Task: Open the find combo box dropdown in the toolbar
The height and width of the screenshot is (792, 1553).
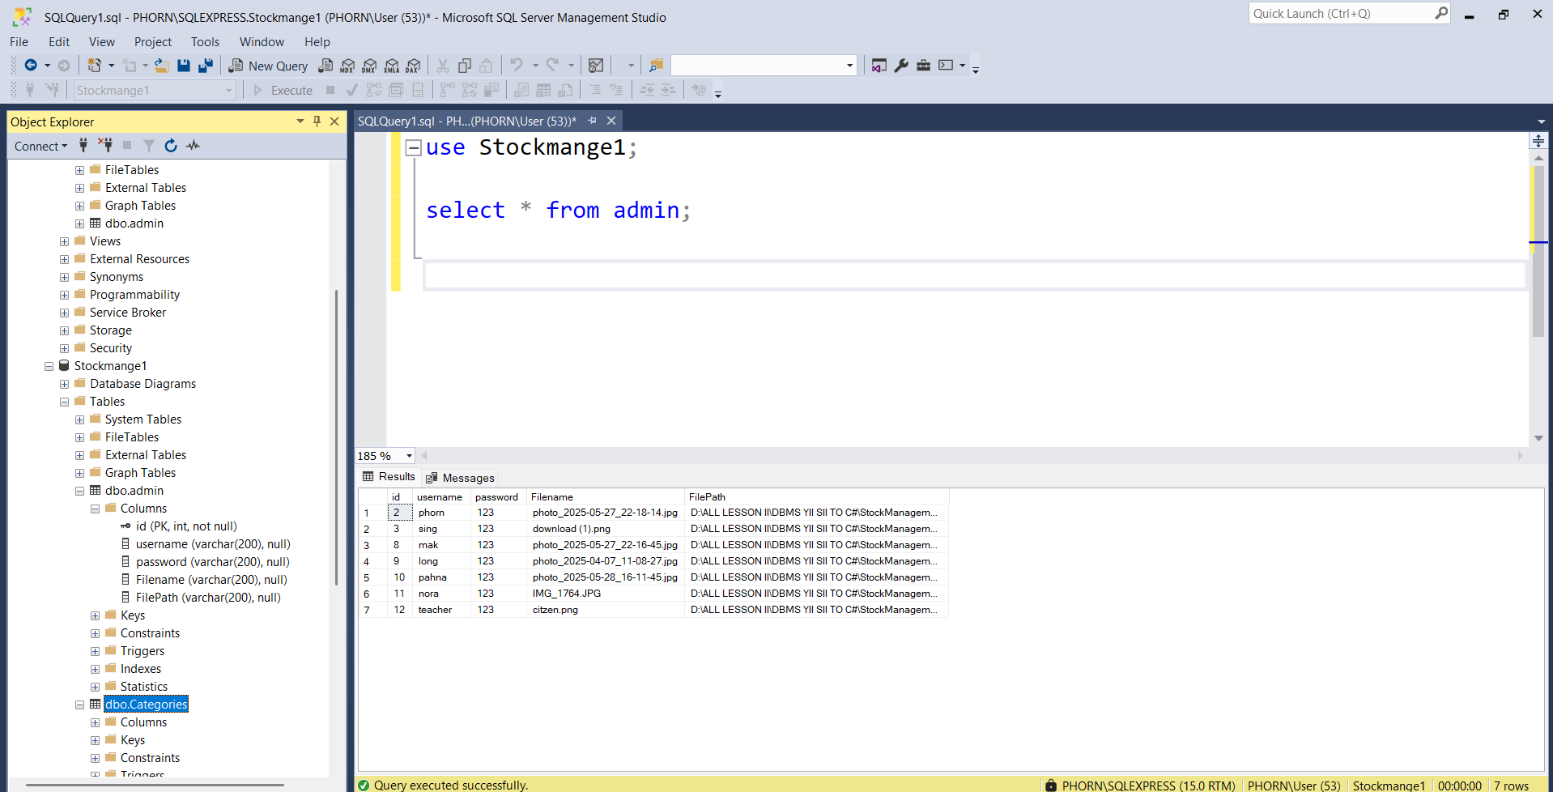Action: pyautogui.click(x=849, y=66)
